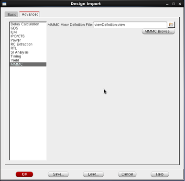
Task: Select the Power category
Action: coord(28,40)
